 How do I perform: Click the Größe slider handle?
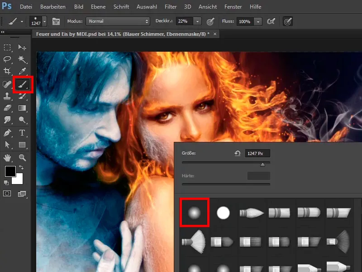pyautogui.click(x=262, y=165)
